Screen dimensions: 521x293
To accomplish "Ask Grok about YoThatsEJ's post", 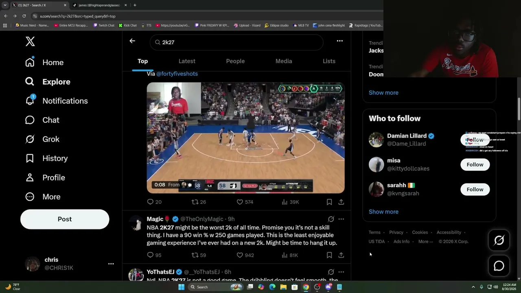I will (x=331, y=272).
